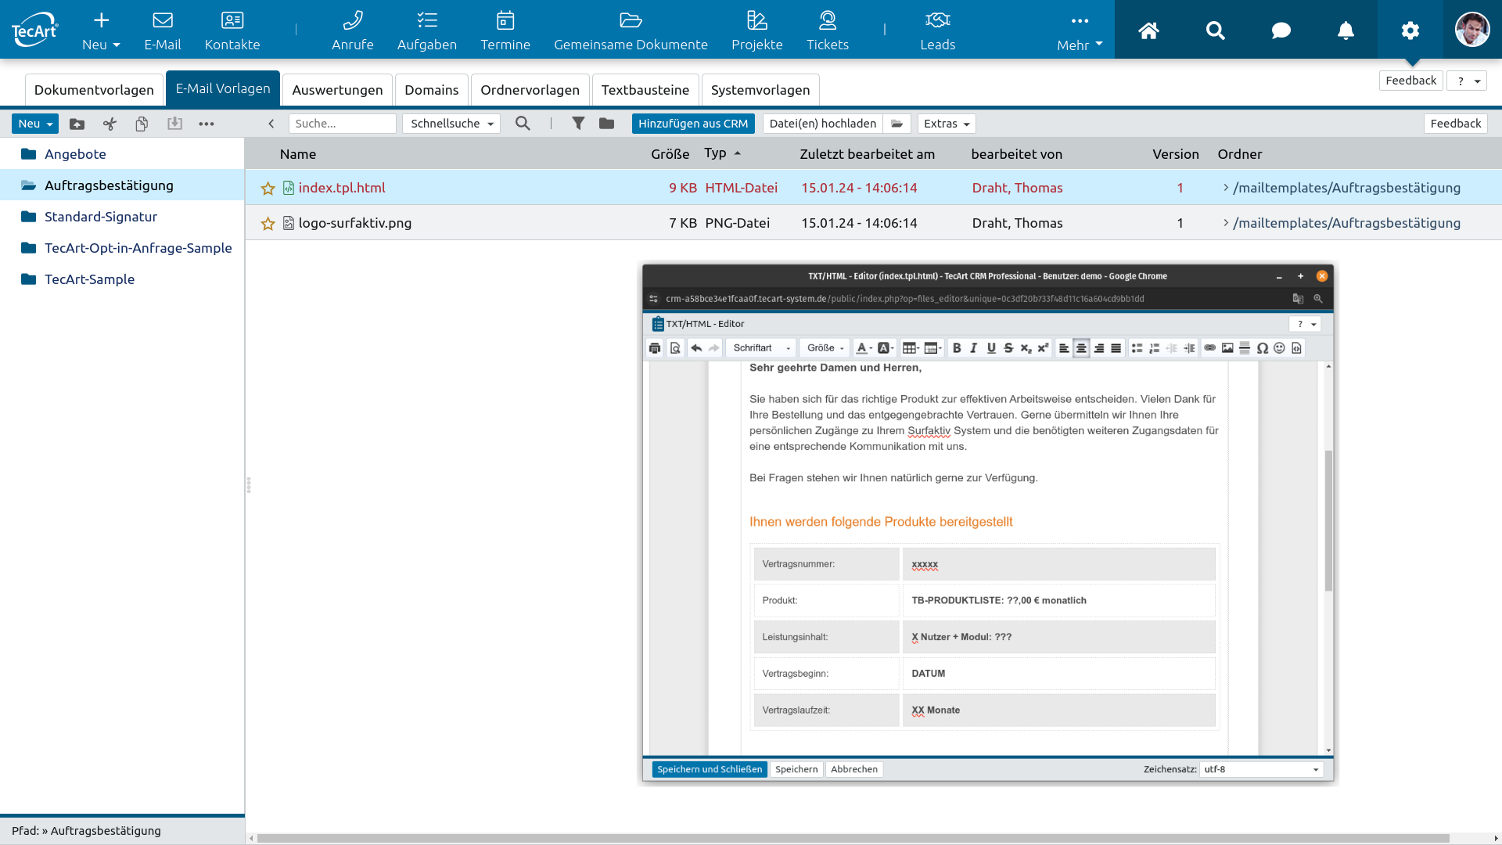Select the Bold formatting icon
The image size is (1502, 845).
pos(958,348)
